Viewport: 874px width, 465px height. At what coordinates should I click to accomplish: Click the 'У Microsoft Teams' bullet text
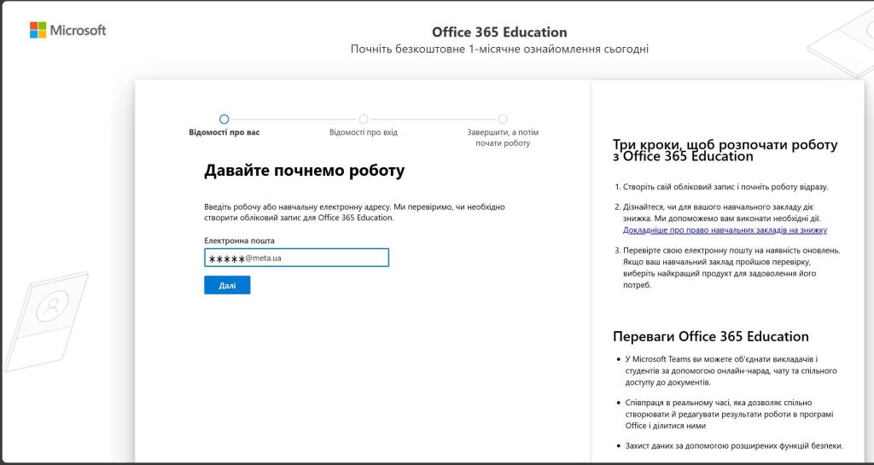tap(731, 371)
